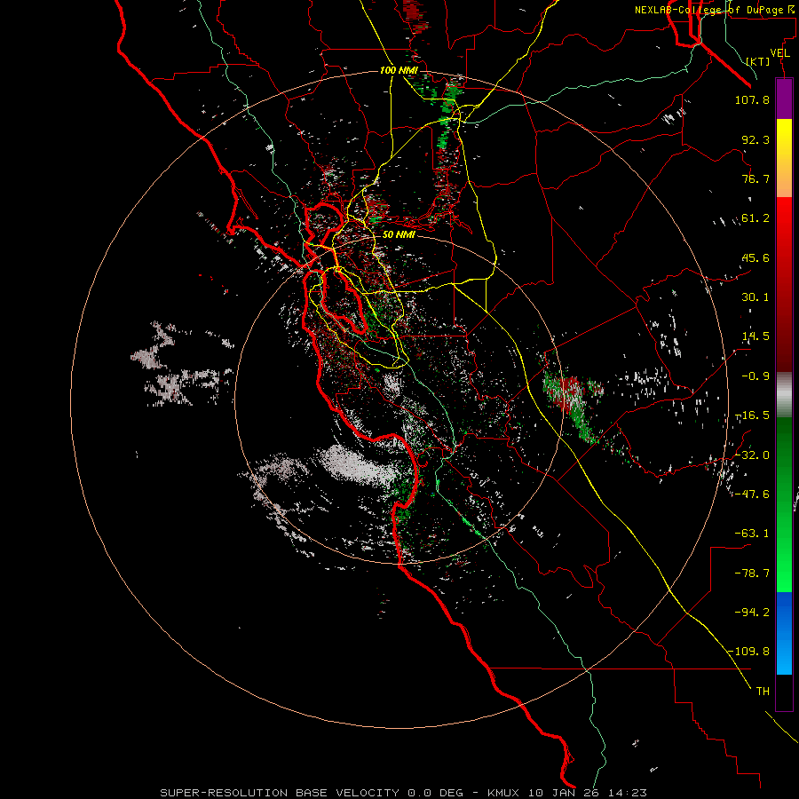Image resolution: width=799 pixels, height=799 pixels.
Task: Pick the green segment of the velocity bar
Action: 784,504
